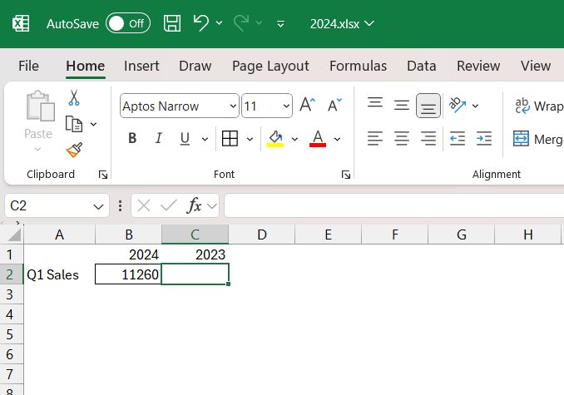The image size is (564, 395).
Task: Open the font color palette arrow
Action: [x=337, y=139]
